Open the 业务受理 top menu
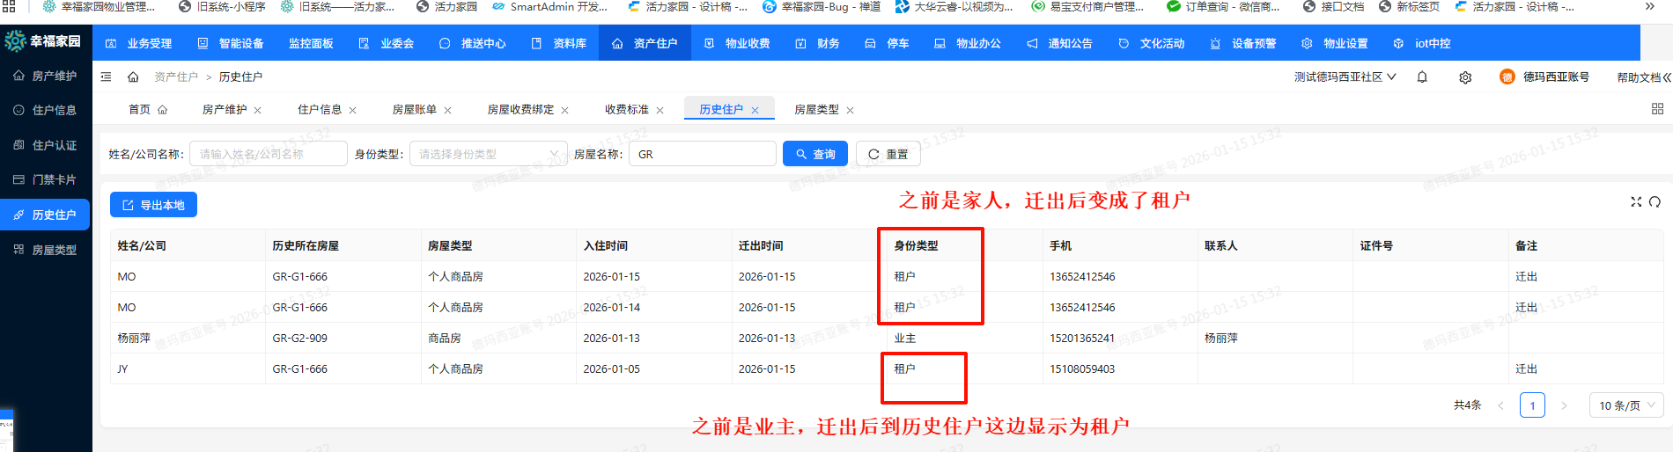The height and width of the screenshot is (452, 1673). (139, 43)
